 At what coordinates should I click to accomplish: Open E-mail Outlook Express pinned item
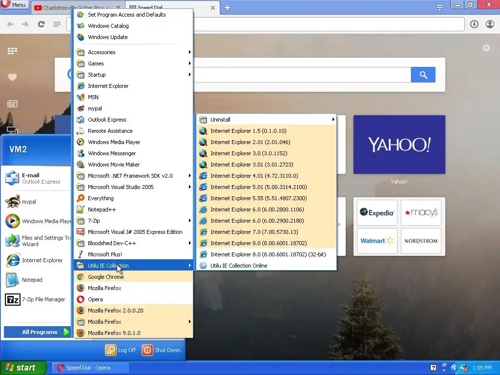[36, 178]
